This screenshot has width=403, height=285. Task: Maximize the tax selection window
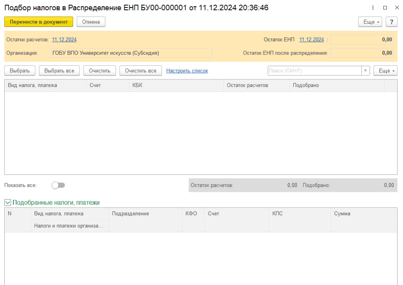385,7
